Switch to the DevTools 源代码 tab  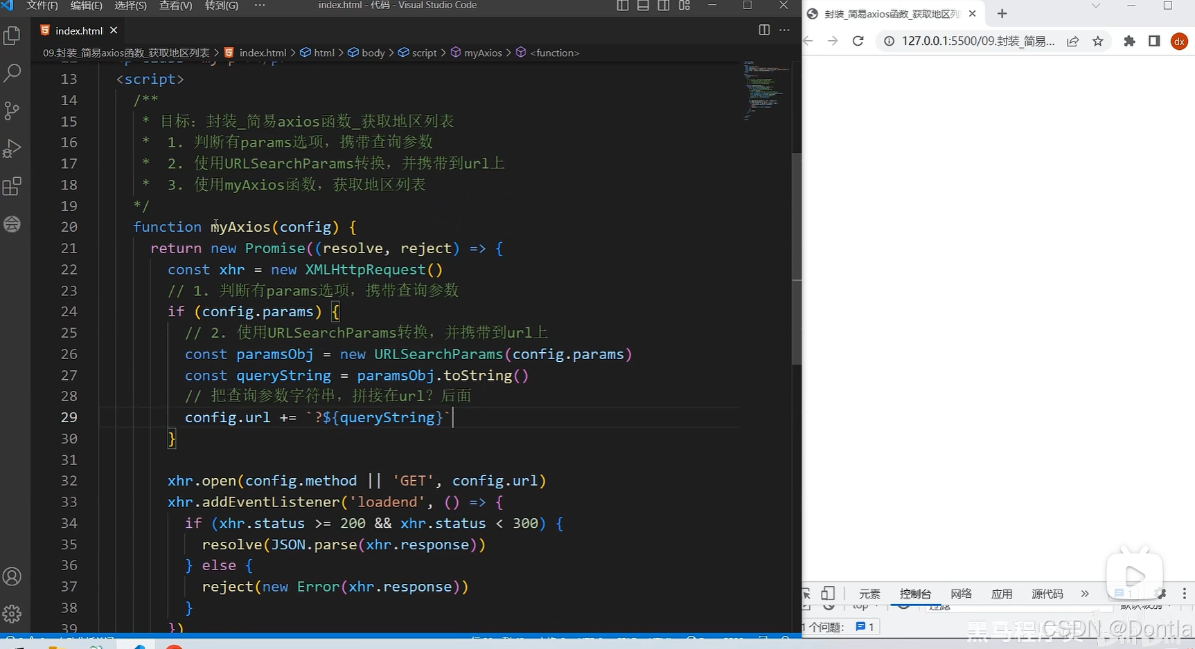click(x=1047, y=594)
